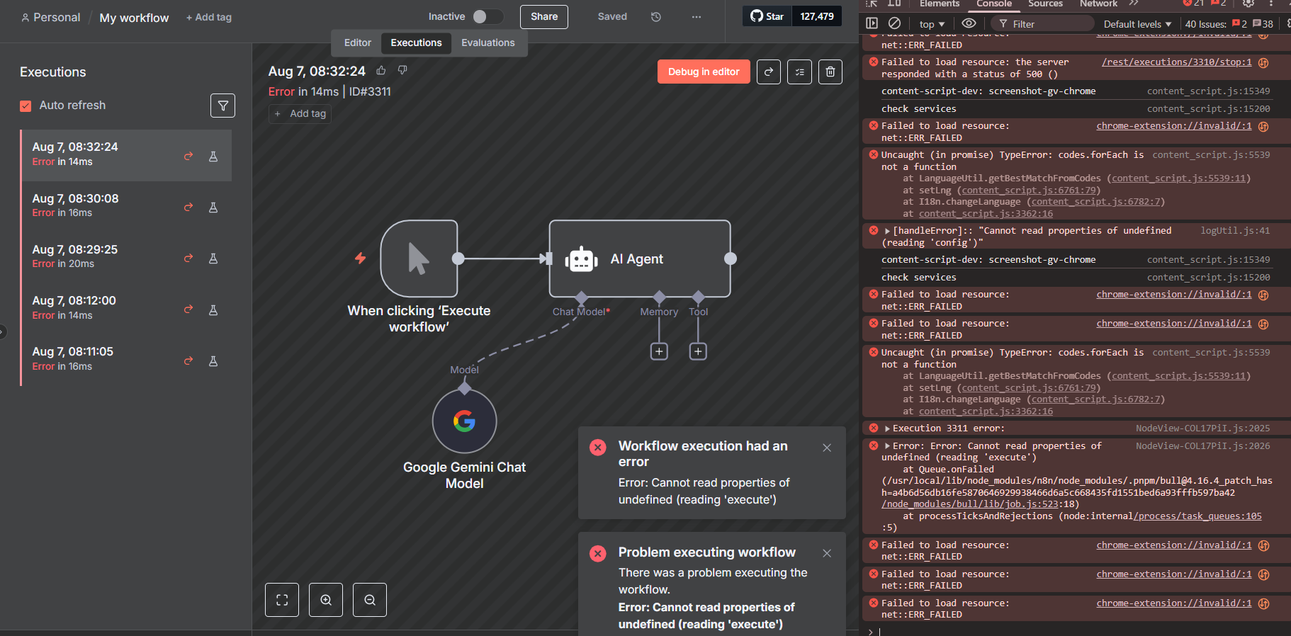Click the executions filter funnel icon

[222, 106]
